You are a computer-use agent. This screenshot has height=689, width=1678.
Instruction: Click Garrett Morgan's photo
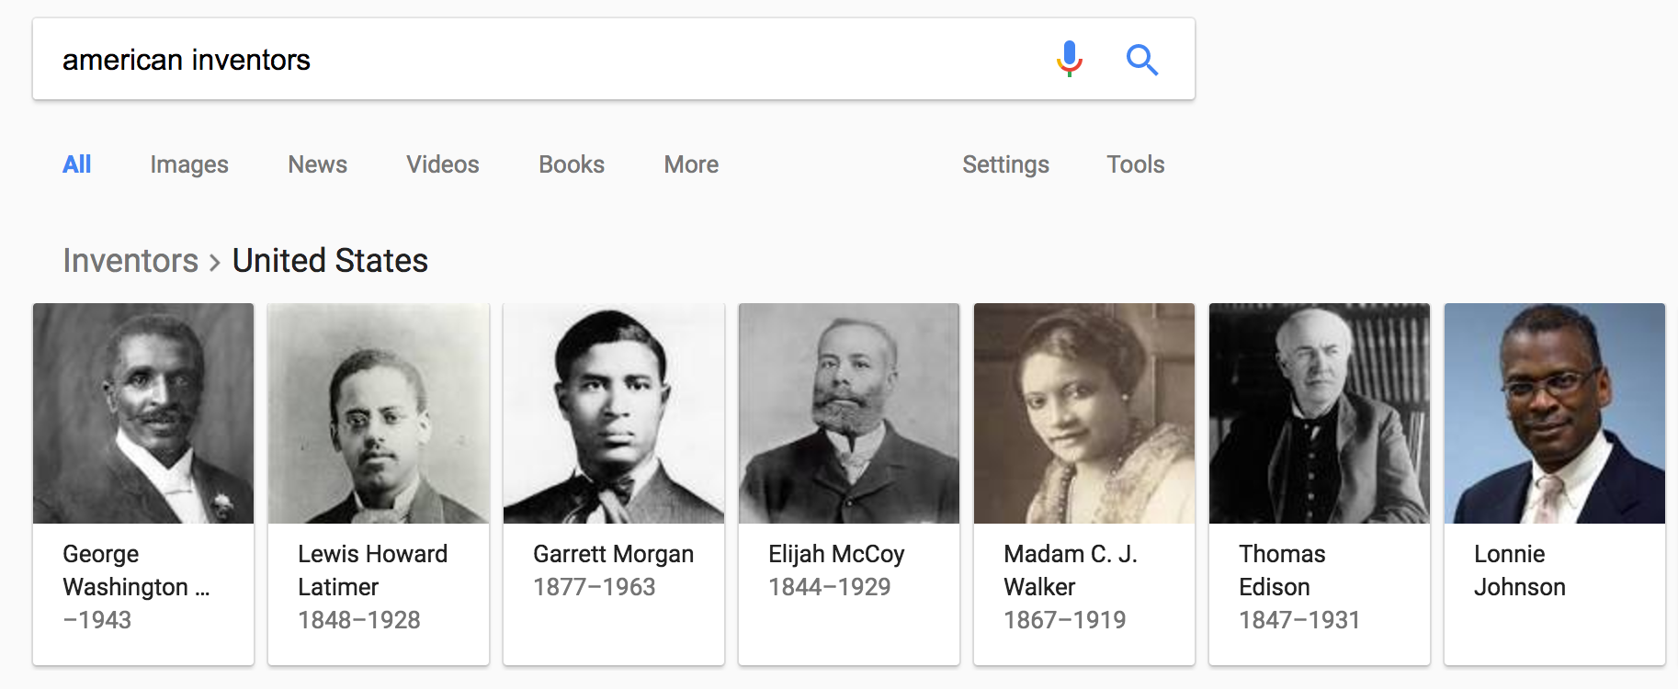tap(614, 413)
